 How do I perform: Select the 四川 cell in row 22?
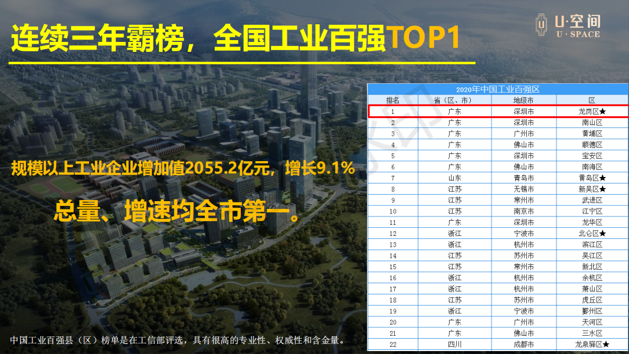coord(454,345)
